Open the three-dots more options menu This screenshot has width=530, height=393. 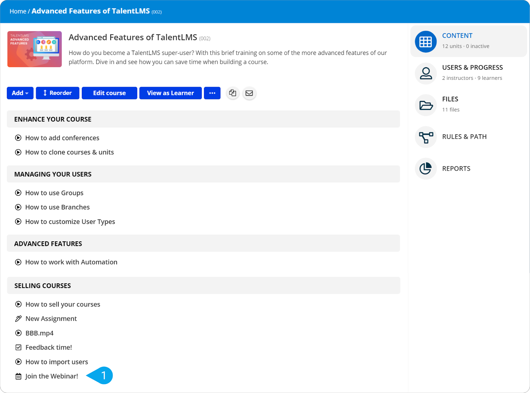[x=212, y=93]
